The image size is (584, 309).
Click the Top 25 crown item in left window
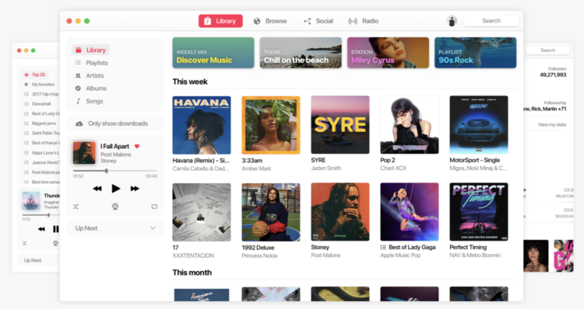pos(34,75)
